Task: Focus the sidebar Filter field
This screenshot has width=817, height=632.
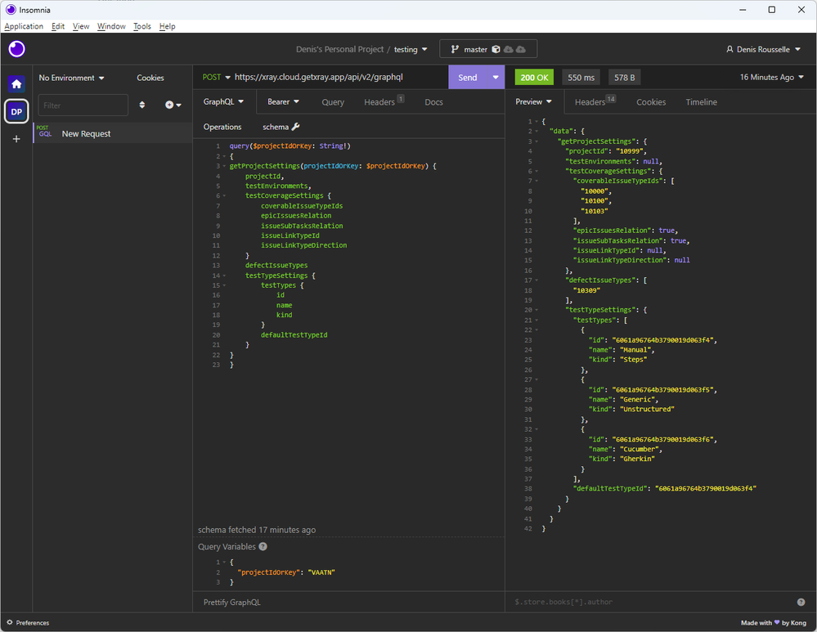Action: click(x=83, y=105)
